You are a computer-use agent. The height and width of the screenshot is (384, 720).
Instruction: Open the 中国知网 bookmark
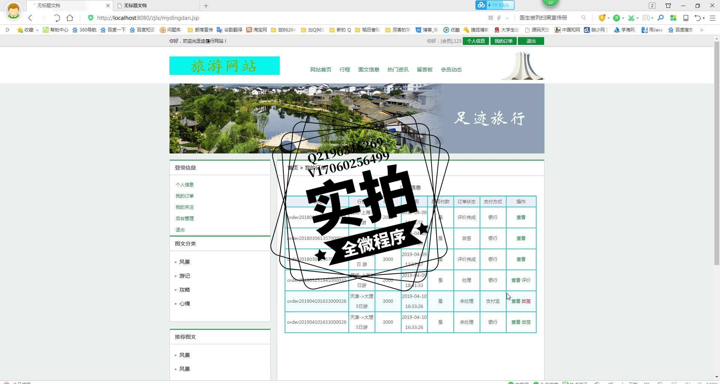tap(567, 30)
